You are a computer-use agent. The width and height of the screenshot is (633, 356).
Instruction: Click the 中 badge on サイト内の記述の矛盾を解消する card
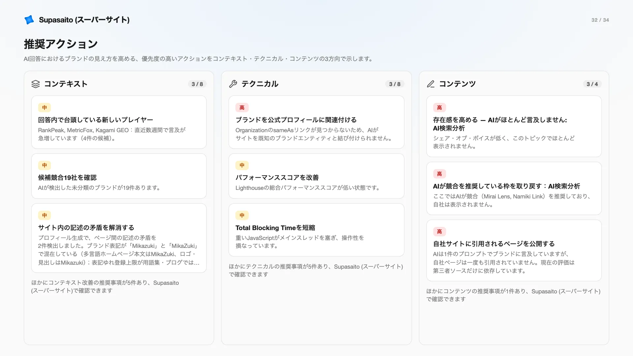click(x=45, y=215)
